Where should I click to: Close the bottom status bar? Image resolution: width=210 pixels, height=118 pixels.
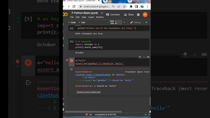click(149, 114)
